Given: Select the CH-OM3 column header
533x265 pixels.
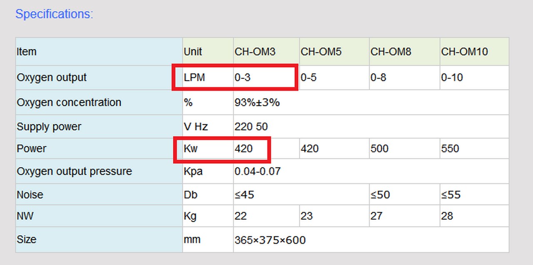Looking at the screenshot, I should (255, 52).
